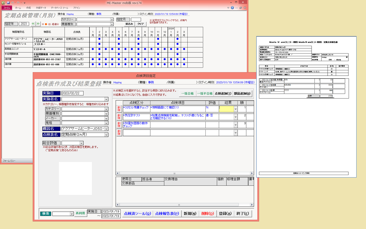Expand the 規格 dropdown
Image resolution: width=366 pixels, height=229 pixels.
click(x=106, y=123)
